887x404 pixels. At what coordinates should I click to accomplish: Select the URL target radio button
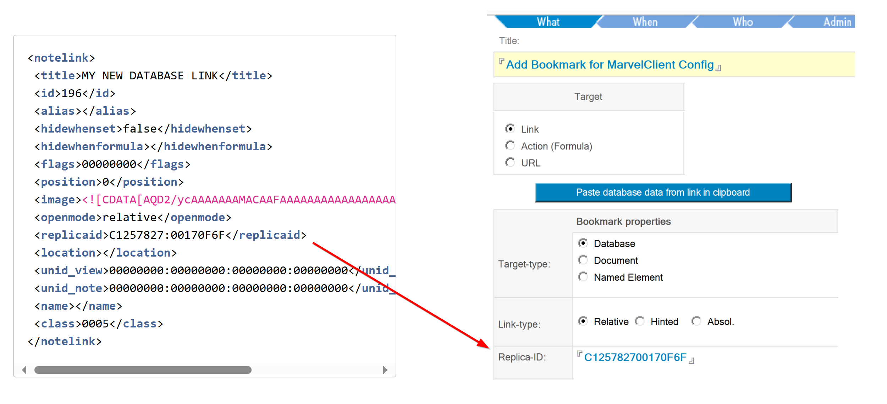tap(510, 162)
